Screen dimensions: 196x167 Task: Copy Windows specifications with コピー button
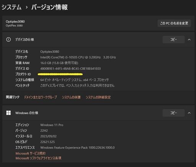pyautogui.click(x=173, y=113)
